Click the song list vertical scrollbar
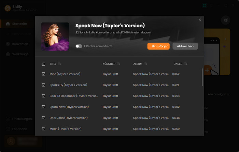 (x=202, y=77)
